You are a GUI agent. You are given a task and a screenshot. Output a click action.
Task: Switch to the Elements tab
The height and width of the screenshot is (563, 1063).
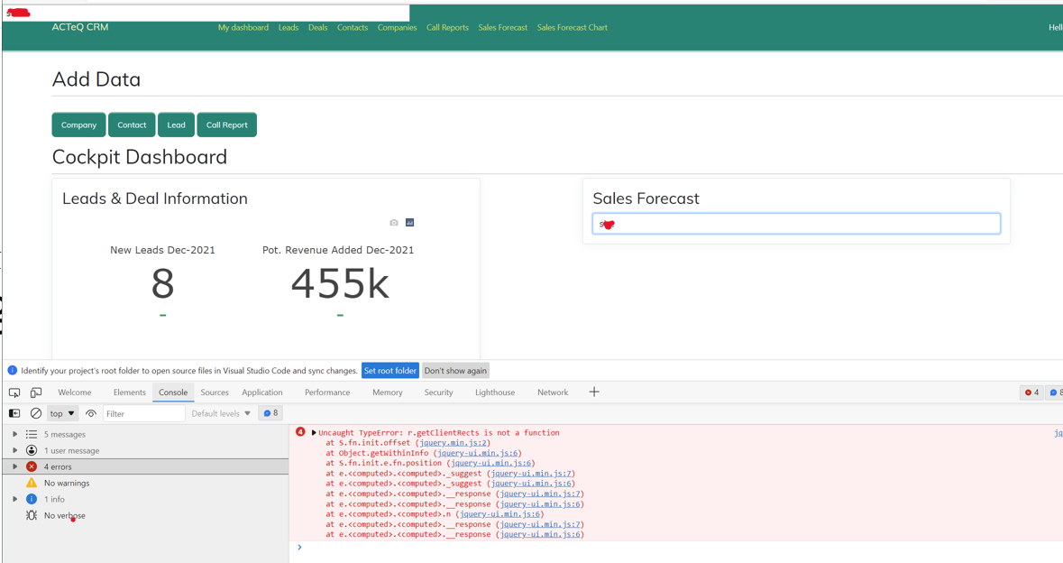tap(130, 392)
